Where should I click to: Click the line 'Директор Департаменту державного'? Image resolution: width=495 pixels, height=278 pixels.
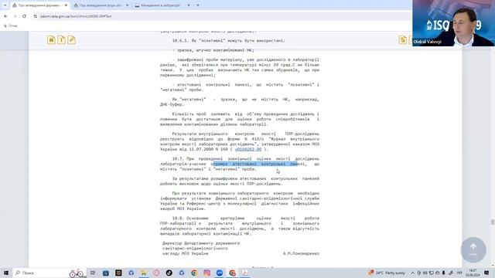(201, 243)
